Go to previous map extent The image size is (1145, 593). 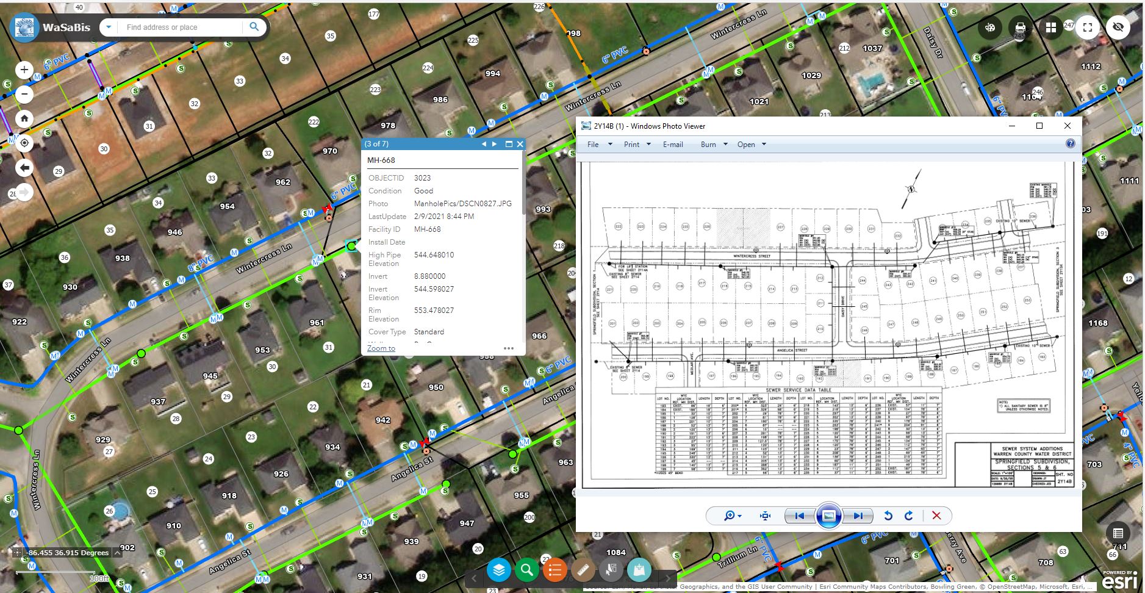pyautogui.click(x=24, y=168)
